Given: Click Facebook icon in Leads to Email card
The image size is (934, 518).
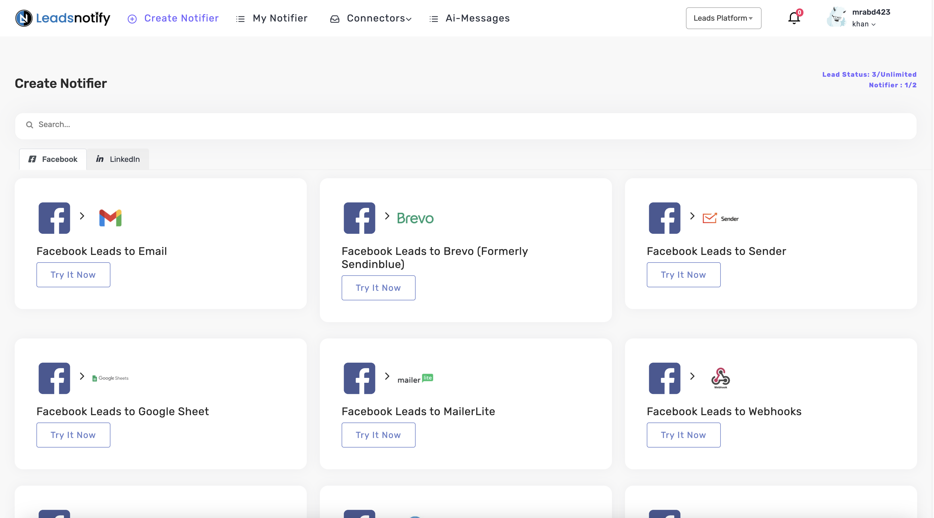Looking at the screenshot, I should point(54,218).
